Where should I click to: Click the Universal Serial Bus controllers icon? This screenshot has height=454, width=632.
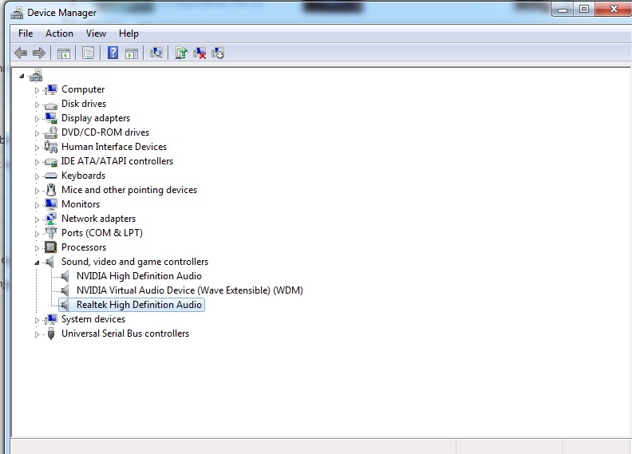click(51, 334)
